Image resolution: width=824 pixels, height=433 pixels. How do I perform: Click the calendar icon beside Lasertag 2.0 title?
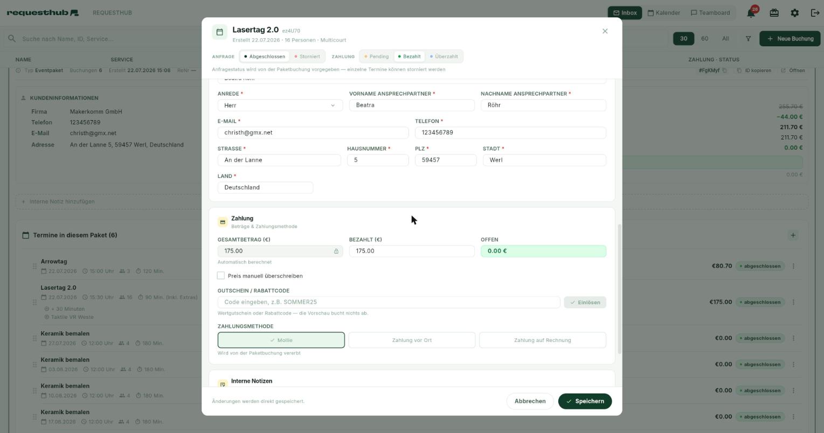click(x=219, y=32)
